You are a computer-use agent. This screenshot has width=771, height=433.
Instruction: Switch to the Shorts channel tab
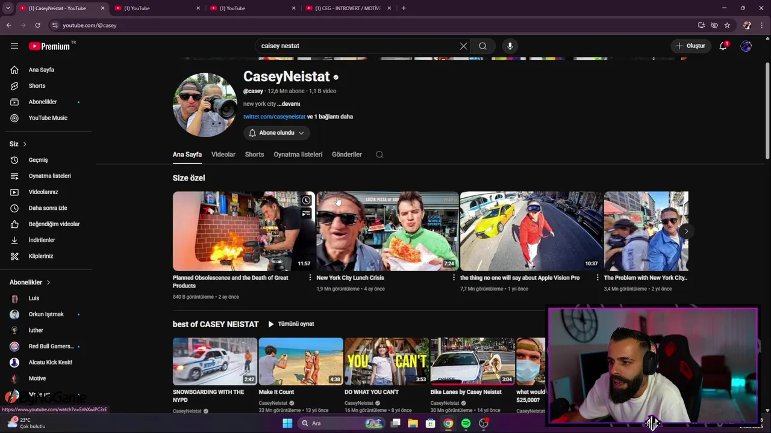tap(254, 155)
